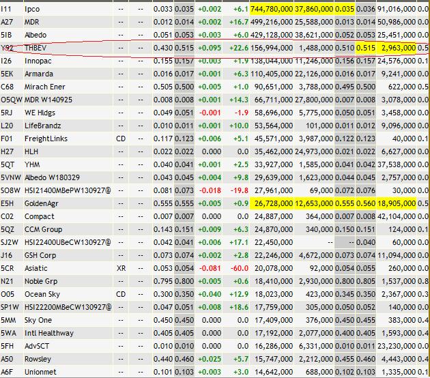Click stock code E5H
The width and height of the screenshot is (430, 378).
coord(7,203)
